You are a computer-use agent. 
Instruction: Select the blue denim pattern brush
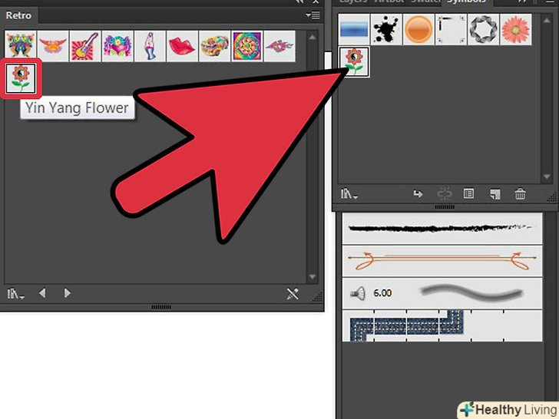coord(442,325)
